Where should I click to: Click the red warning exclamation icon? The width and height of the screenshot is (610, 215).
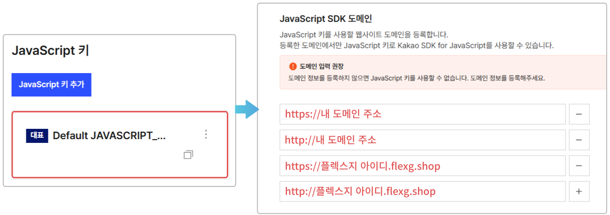[293, 66]
